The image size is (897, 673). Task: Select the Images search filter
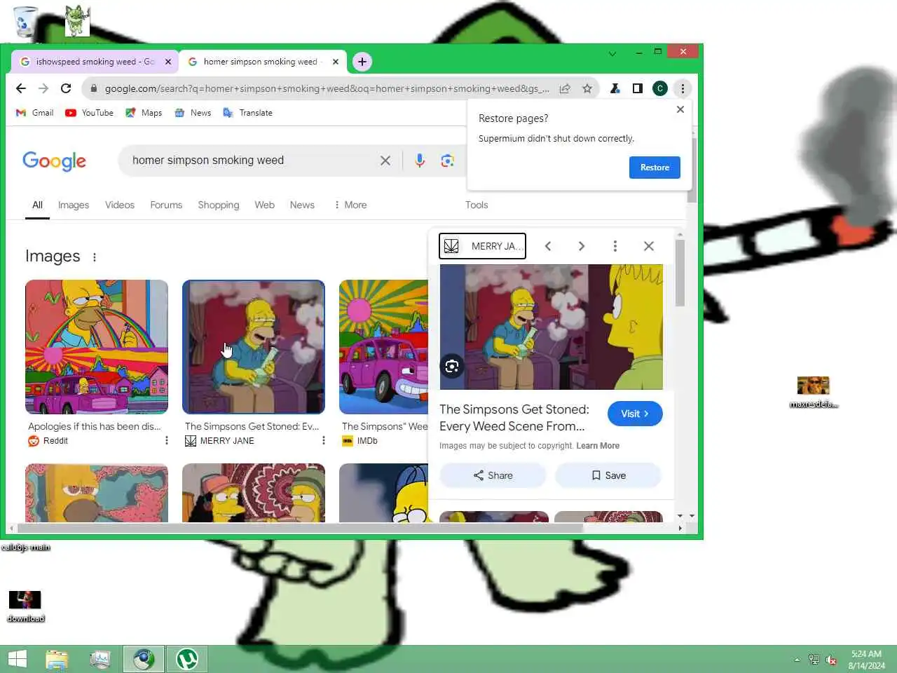(x=74, y=205)
